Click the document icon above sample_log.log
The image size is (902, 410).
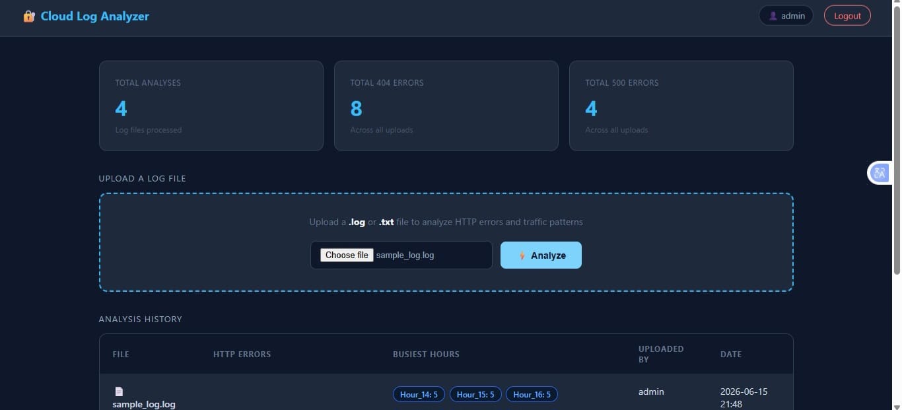click(119, 392)
